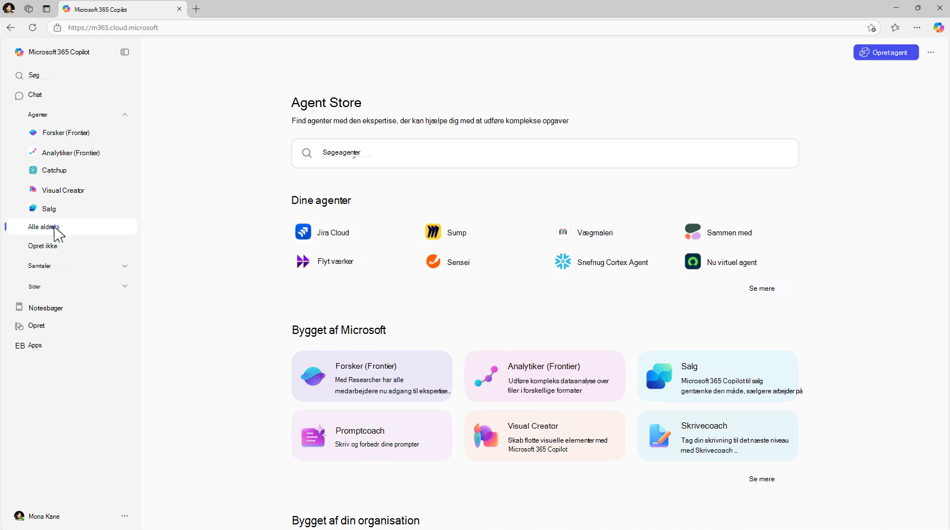This screenshot has width=950, height=530.
Task: Open the browser profile avatar
Action: 9,8
